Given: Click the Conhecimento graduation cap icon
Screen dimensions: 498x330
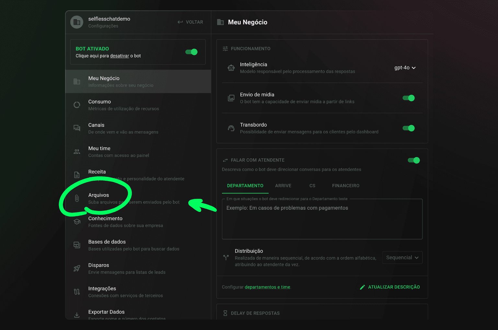Looking at the screenshot, I should pos(77,222).
